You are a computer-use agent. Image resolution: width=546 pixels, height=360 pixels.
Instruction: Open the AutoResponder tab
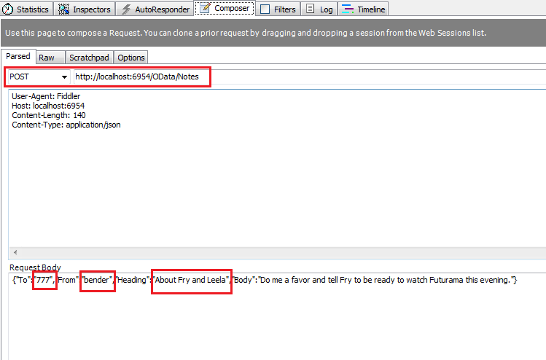coord(155,9)
